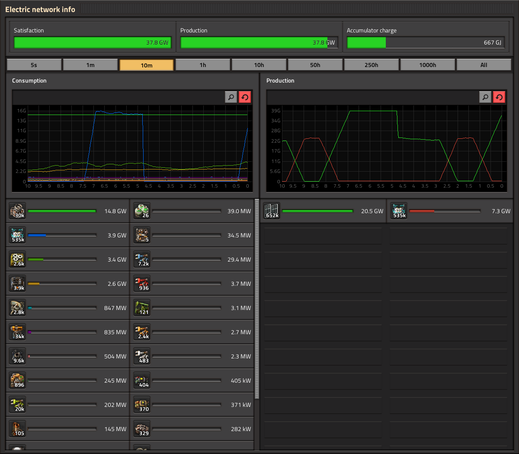Select the pumpjack icon showing 121

[142, 308]
